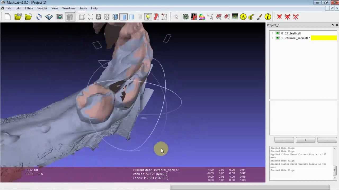Screen dimensions: 339x190
Task: Delete selected faces and vertices icon
Action: point(288,17)
